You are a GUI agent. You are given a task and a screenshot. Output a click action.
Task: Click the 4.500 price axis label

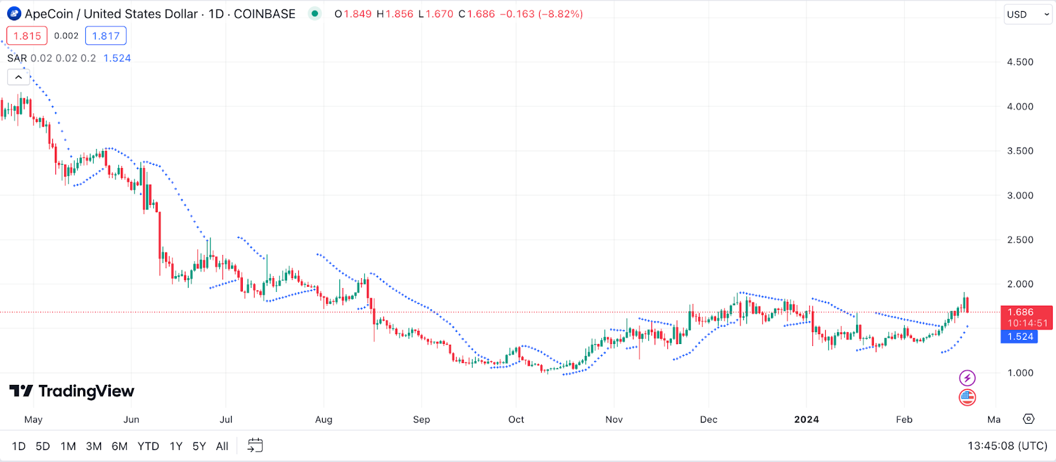[1020, 62]
